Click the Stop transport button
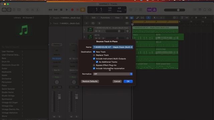214x120 pixels. [x=61, y=10]
